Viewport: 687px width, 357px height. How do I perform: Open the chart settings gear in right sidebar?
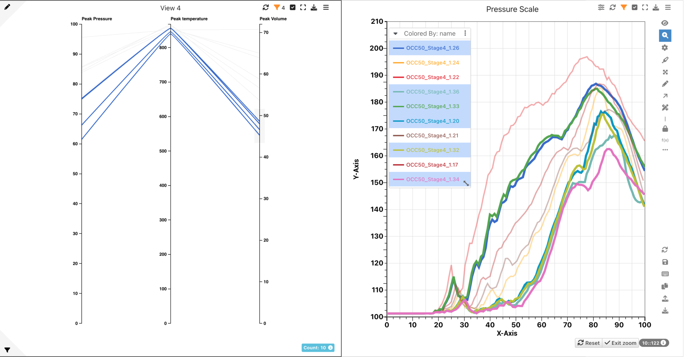(x=665, y=48)
